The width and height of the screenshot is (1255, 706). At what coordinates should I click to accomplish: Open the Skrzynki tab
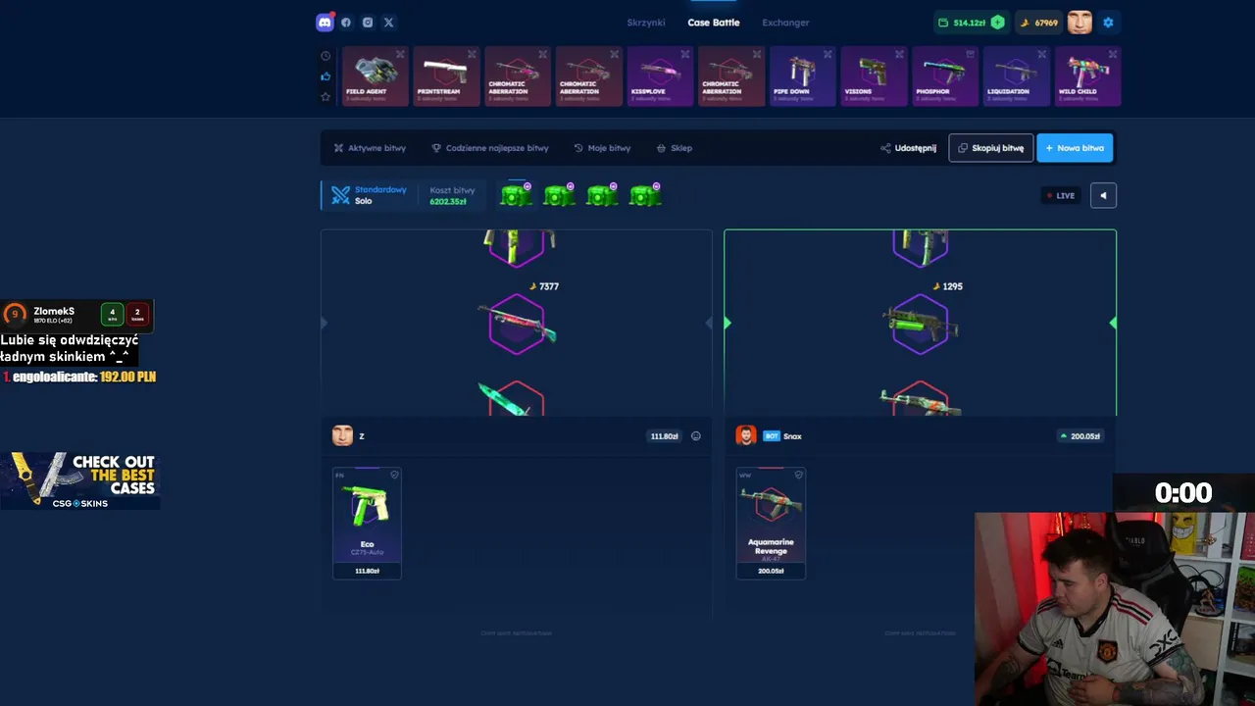646,23
